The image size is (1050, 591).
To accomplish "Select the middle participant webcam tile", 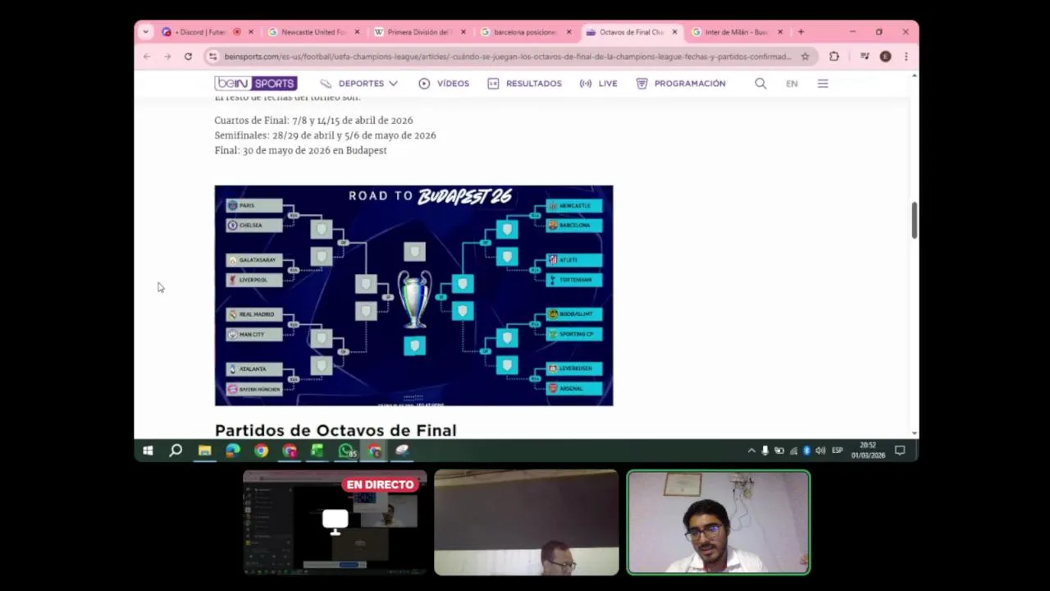I will 527,523.
